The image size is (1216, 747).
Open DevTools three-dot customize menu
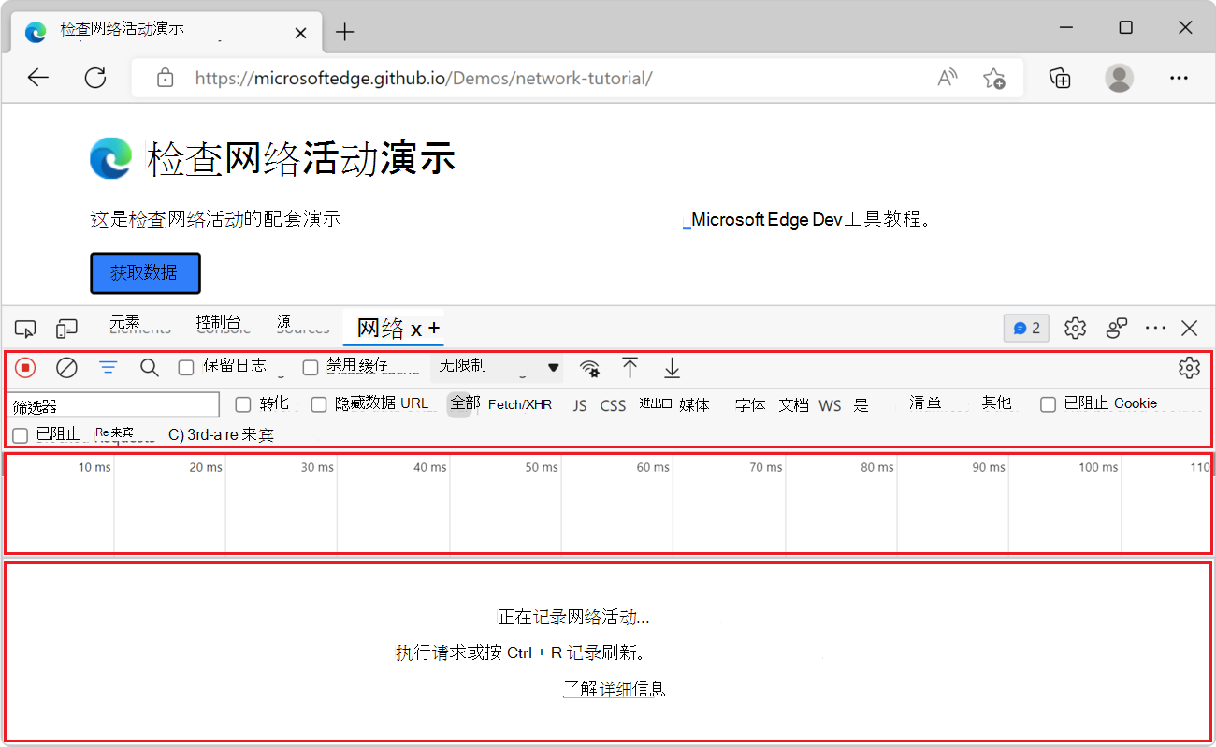coord(1155,328)
